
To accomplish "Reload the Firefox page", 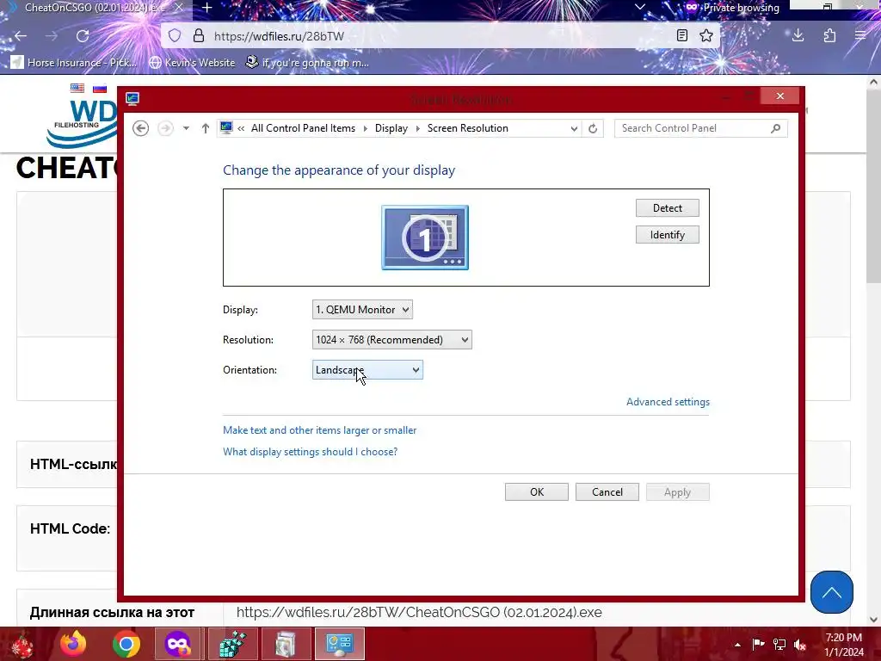I will tap(83, 36).
